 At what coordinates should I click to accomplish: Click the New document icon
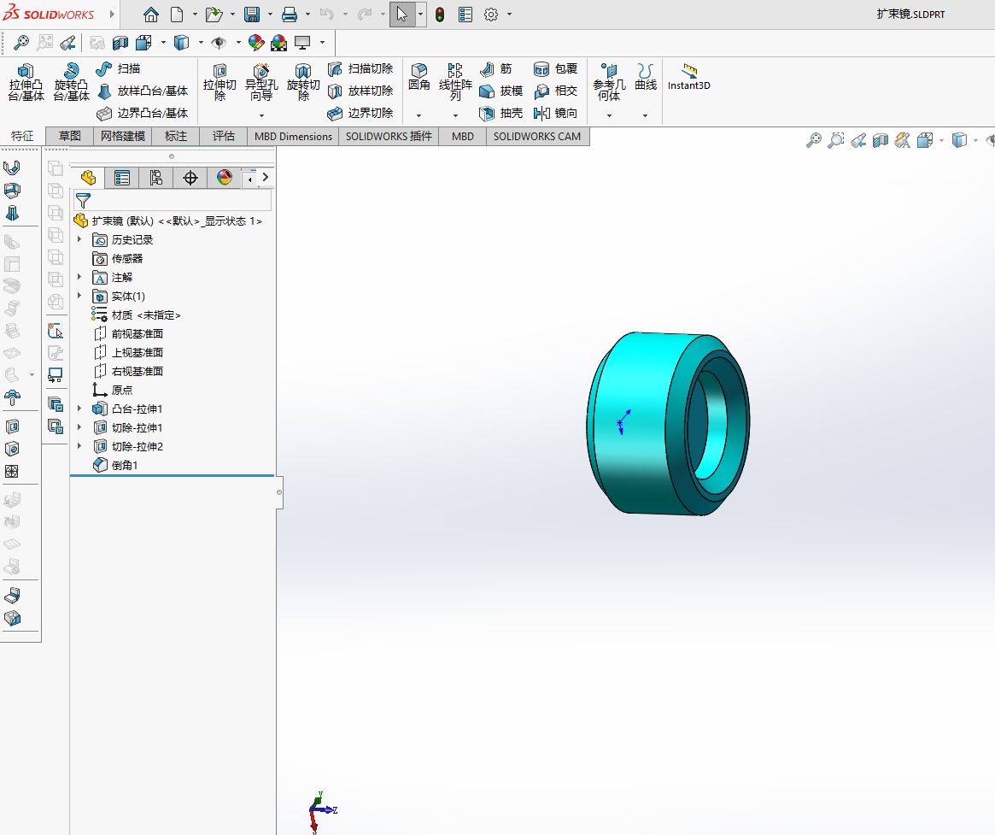[x=177, y=14]
